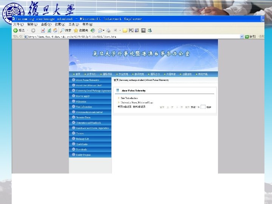Expand the address bar history dropdown

click(242, 37)
